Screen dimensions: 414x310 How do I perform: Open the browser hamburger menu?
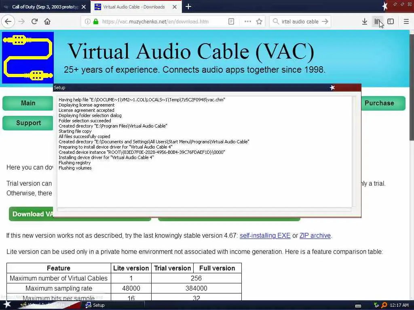[406, 21]
